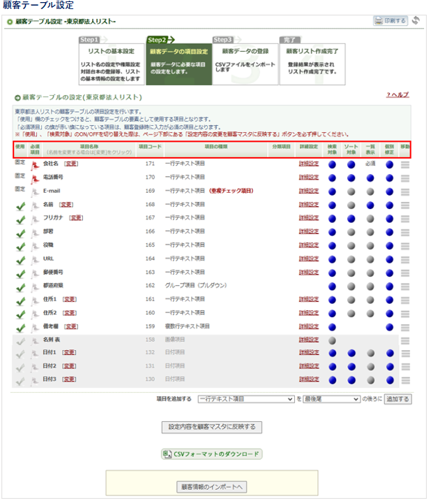The image size is (431, 501).
Task: Click the gray required flag for 役職
Action: point(35,247)
